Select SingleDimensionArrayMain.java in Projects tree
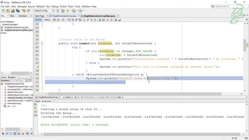Image resolution: width=249 pixels, height=140 pixels. [x=18, y=30]
